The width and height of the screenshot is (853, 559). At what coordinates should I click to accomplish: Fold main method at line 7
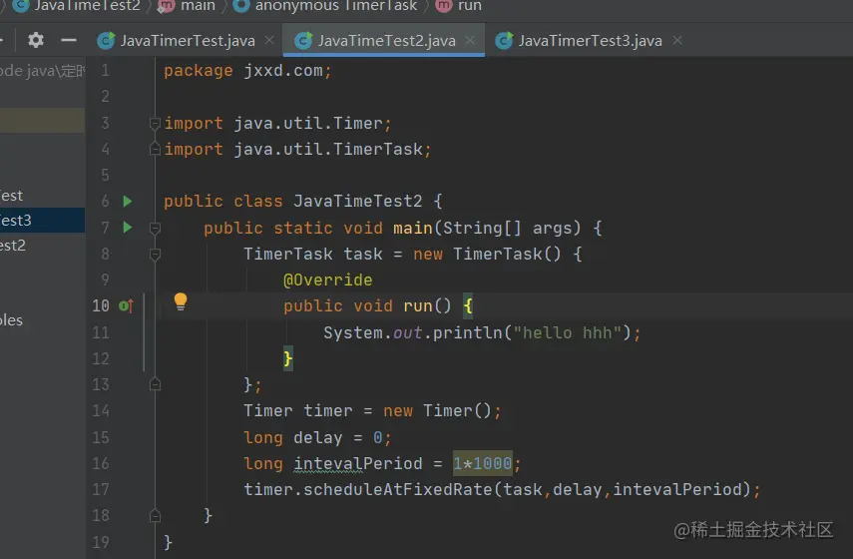coord(155,228)
